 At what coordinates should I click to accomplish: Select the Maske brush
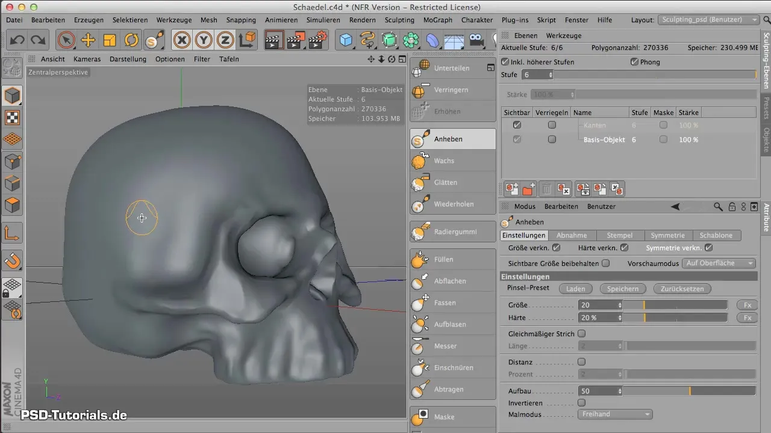(x=453, y=417)
